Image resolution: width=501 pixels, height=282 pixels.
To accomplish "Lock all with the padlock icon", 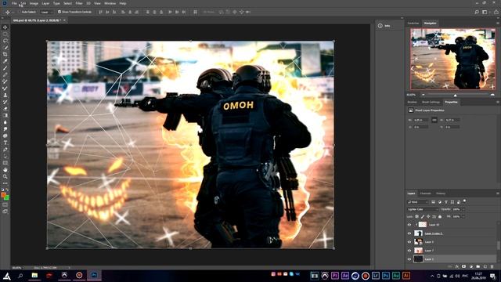I will [x=440, y=216].
